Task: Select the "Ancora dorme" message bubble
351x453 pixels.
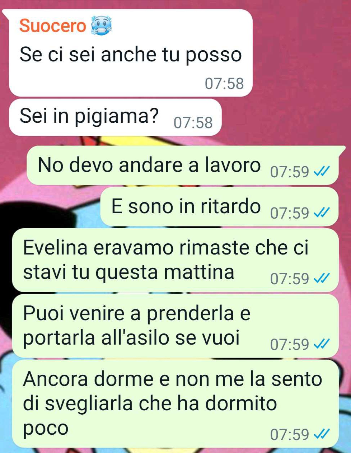Action: pos(175,404)
